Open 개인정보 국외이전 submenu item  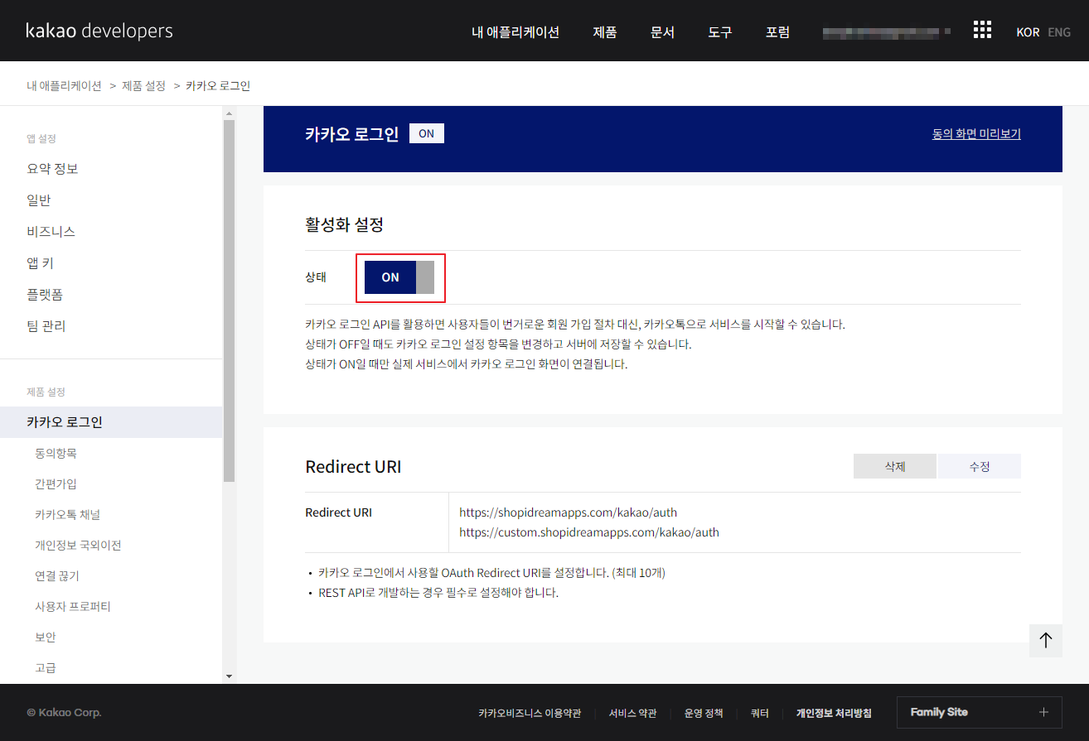tap(78, 545)
